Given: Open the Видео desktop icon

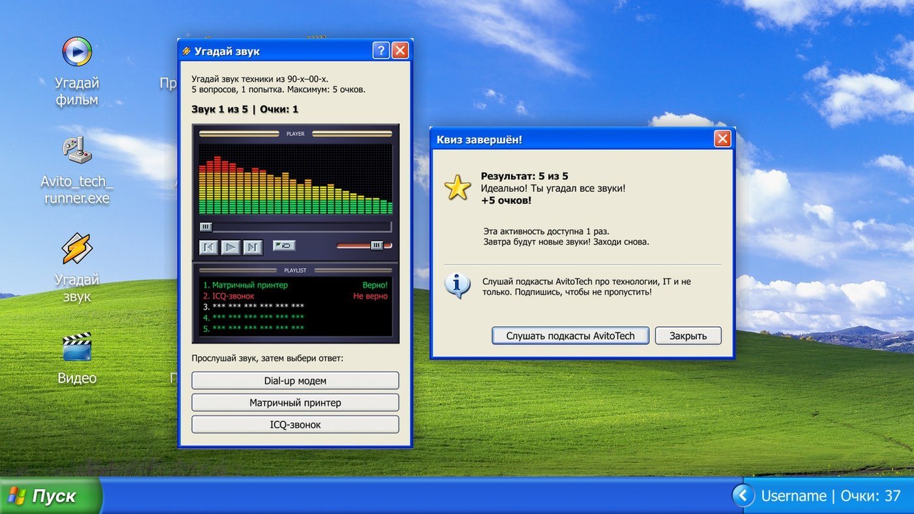Looking at the screenshot, I should click(77, 358).
